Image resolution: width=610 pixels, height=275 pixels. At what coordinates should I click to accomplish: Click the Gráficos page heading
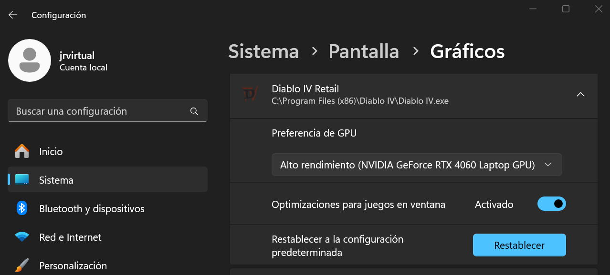pos(467,51)
